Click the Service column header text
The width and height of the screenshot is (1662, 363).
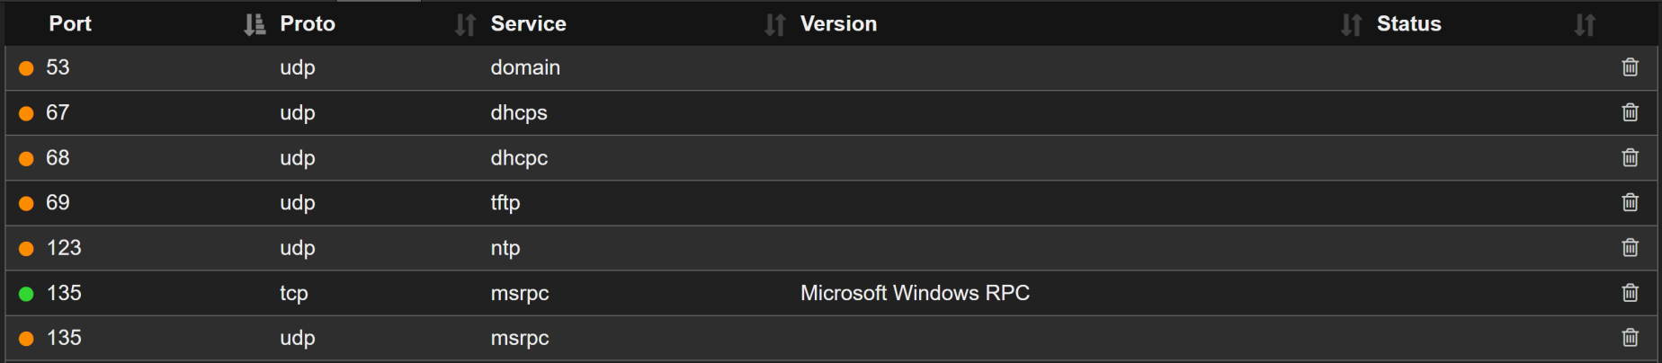tap(528, 24)
